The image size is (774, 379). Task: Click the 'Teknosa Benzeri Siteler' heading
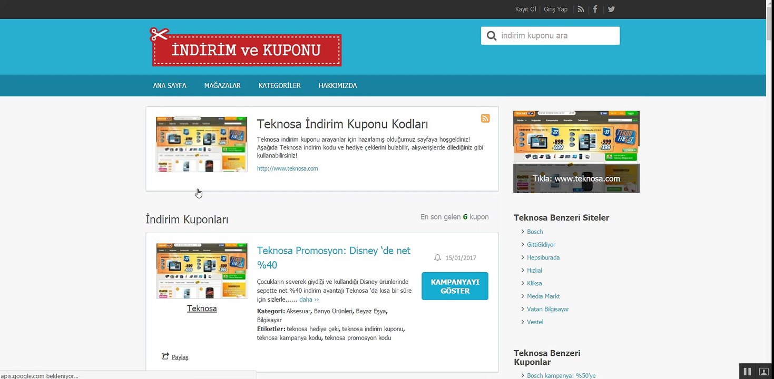point(561,218)
